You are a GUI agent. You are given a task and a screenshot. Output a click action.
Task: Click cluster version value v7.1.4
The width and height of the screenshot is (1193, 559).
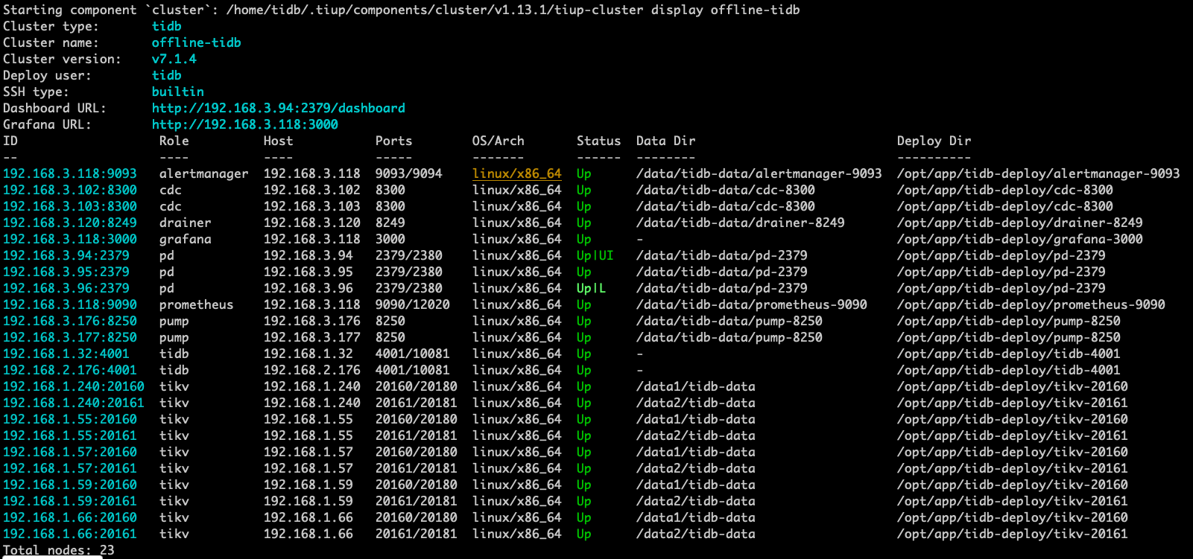coord(174,59)
